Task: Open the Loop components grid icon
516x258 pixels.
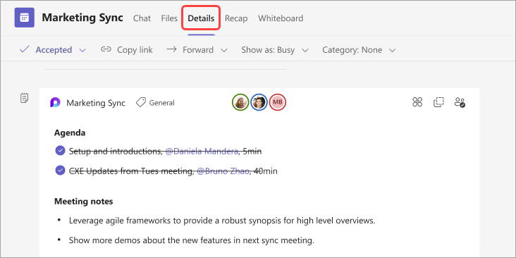Action: pos(417,102)
